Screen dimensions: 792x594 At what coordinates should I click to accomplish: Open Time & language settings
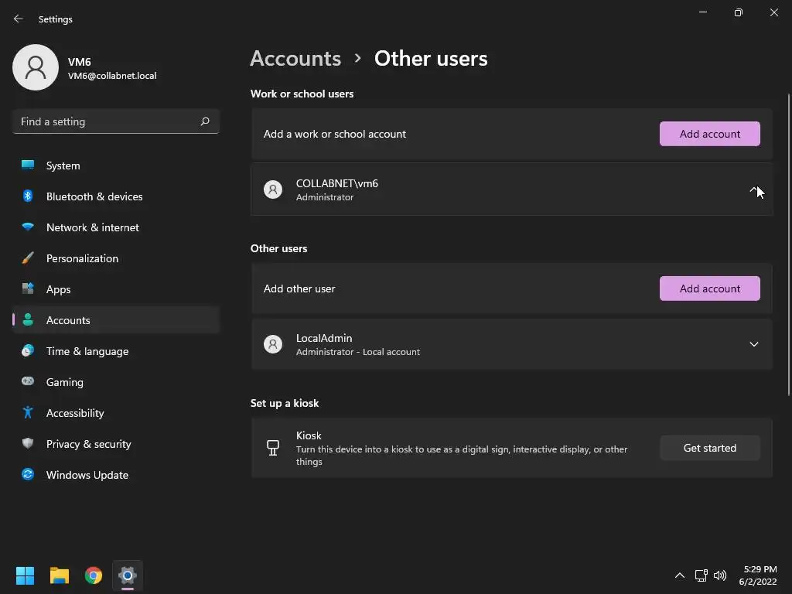click(87, 351)
